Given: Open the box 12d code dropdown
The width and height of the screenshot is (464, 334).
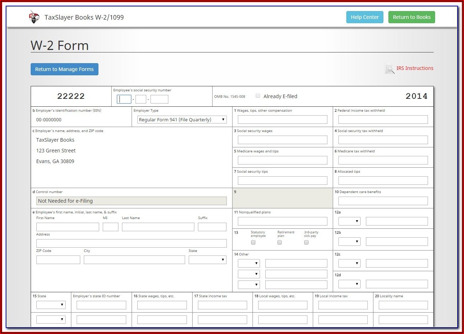Looking at the screenshot, I should pyautogui.click(x=349, y=284).
